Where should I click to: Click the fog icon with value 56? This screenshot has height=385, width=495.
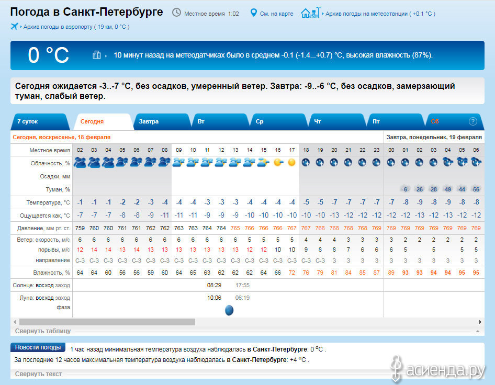coord(476,189)
